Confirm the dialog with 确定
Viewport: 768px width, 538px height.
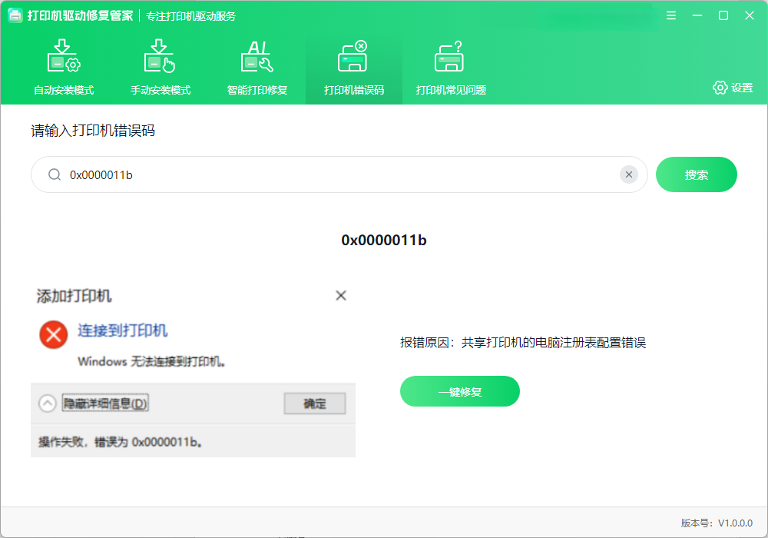pyautogui.click(x=315, y=403)
